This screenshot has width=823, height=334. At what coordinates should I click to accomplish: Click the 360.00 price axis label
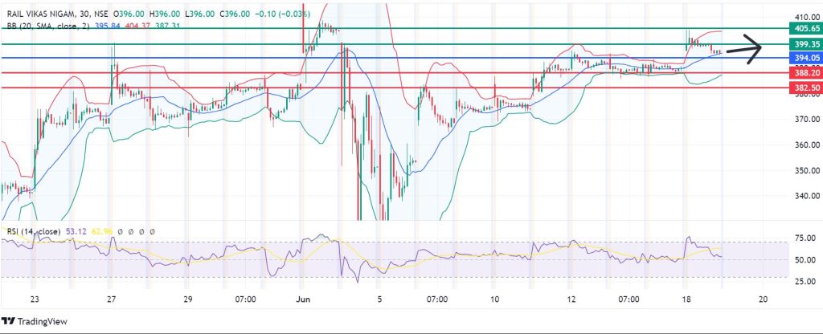806,145
